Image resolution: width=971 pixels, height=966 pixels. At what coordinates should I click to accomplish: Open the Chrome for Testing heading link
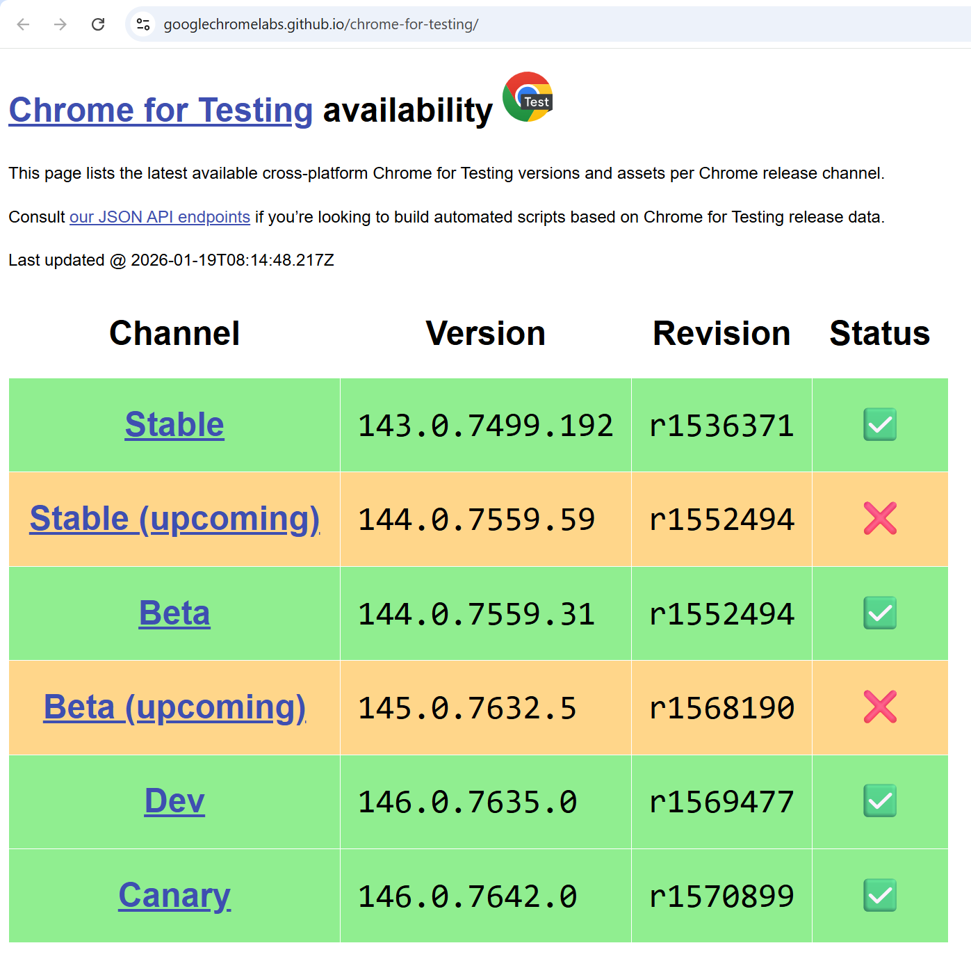point(161,110)
